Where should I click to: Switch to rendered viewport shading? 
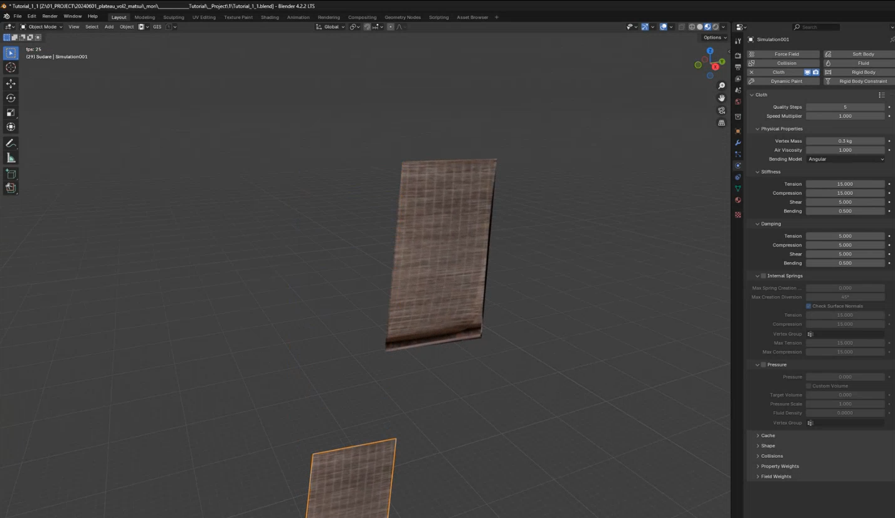tap(716, 27)
